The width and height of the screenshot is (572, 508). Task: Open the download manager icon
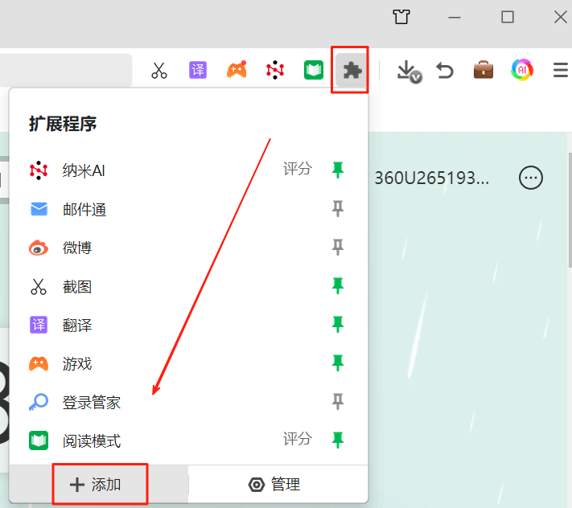[x=408, y=71]
